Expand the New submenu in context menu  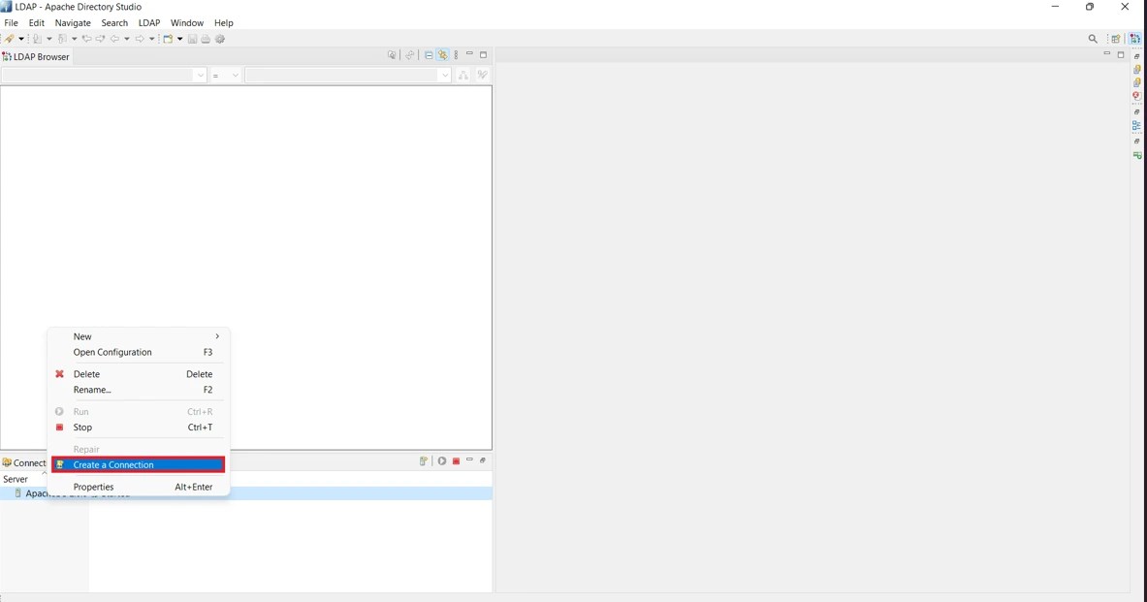(139, 336)
